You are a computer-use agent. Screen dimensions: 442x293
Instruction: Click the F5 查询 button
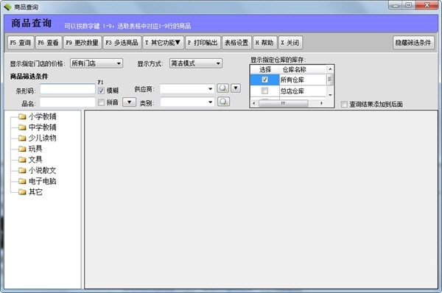click(x=21, y=43)
